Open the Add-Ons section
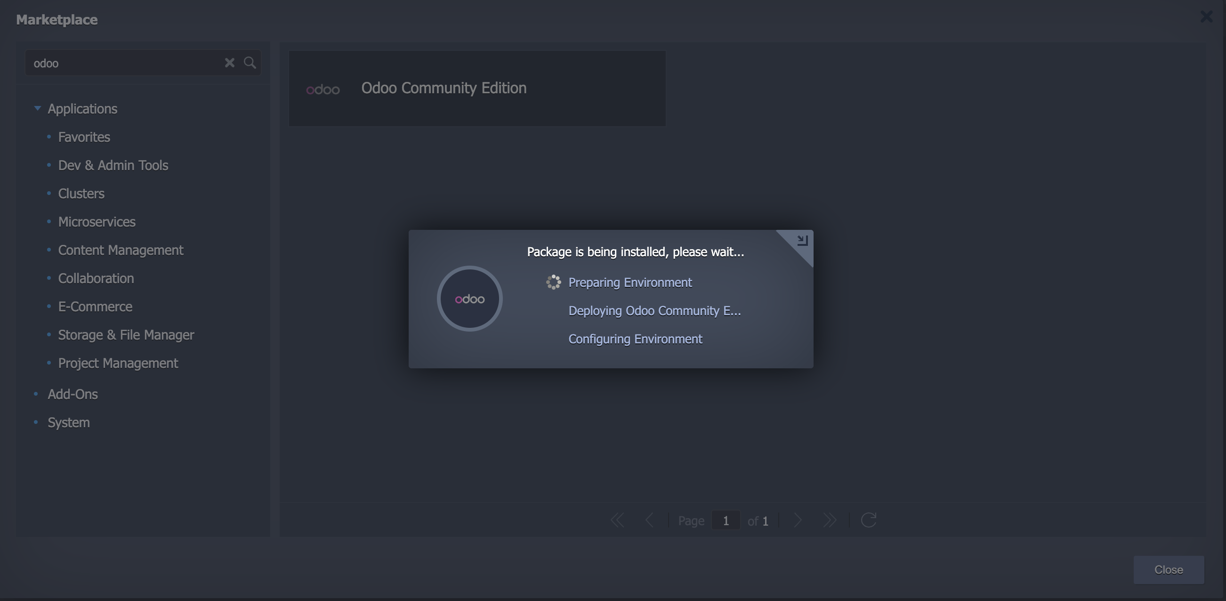 tap(73, 394)
